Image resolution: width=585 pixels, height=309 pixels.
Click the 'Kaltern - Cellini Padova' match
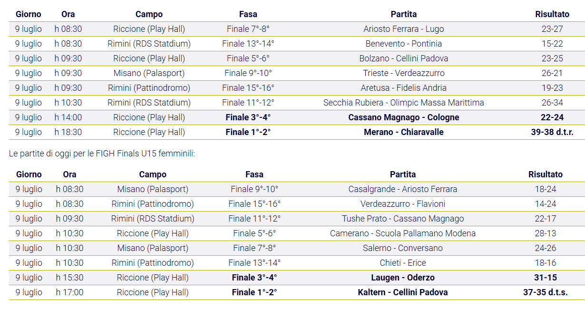pyautogui.click(x=403, y=292)
